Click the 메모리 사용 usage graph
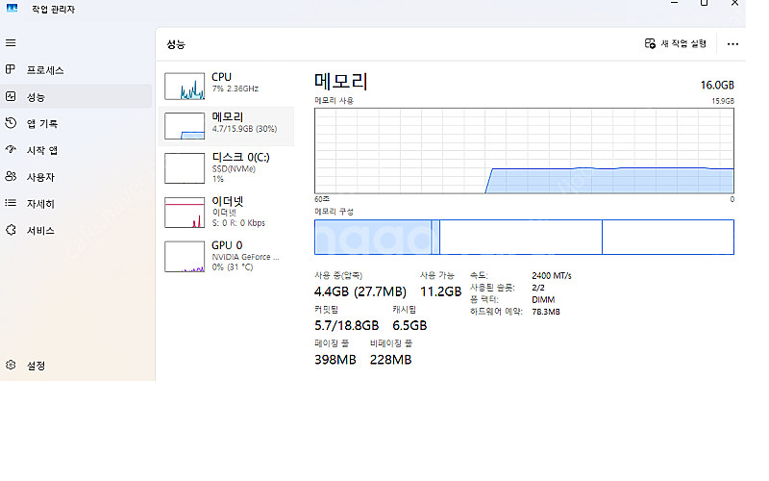 tap(524, 151)
